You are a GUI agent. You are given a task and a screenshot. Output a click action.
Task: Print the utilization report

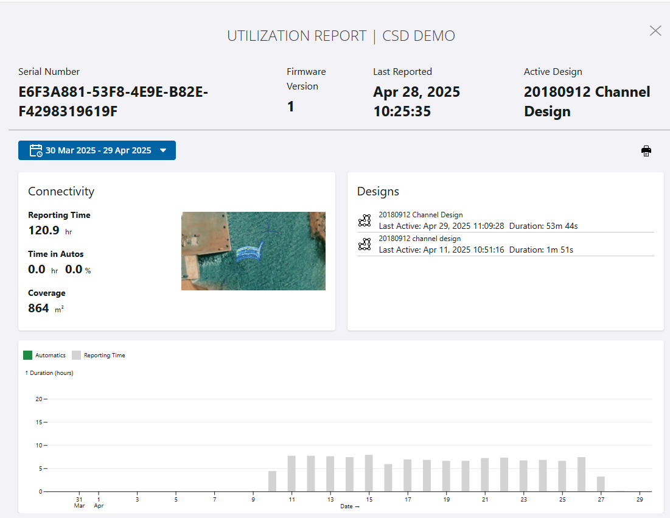(646, 151)
